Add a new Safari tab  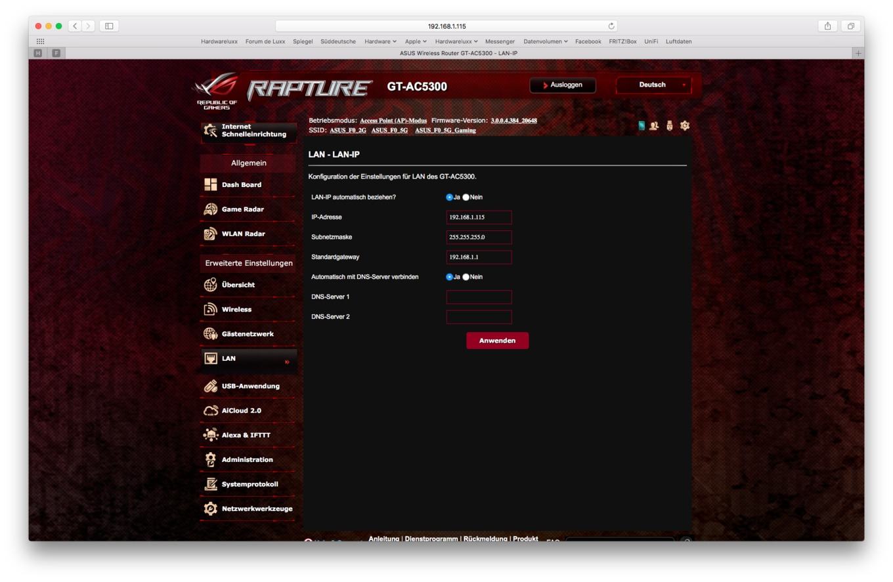click(858, 53)
